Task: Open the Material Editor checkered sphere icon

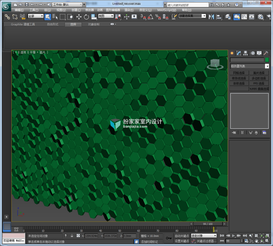Action: (261, 17)
